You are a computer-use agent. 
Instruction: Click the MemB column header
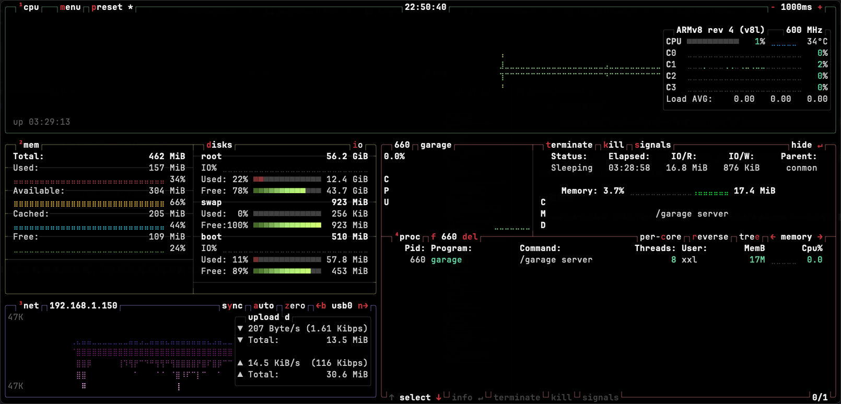755,248
